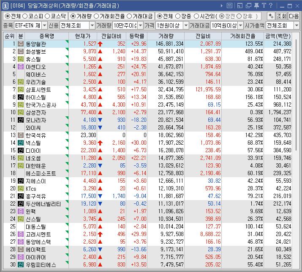Click the 신 badge beside 휴스틸
Screen dimensions: 302x272
(21, 59)
